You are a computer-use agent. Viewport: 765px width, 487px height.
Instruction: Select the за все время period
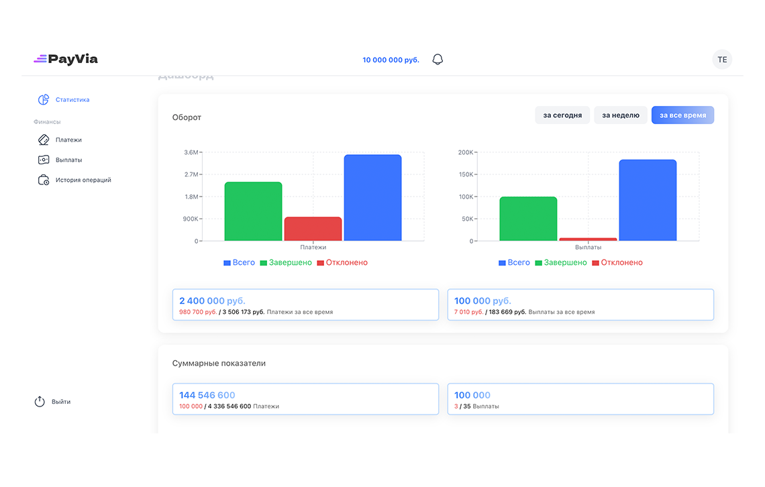point(682,115)
